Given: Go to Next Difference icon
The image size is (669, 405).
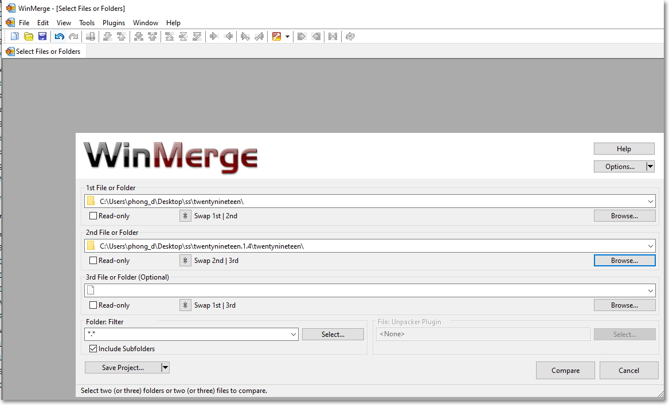Looking at the screenshot, I should pyautogui.click(x=108, y=37).
